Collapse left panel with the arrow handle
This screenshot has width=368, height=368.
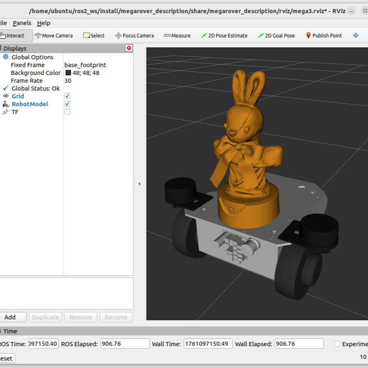(139, 184)
